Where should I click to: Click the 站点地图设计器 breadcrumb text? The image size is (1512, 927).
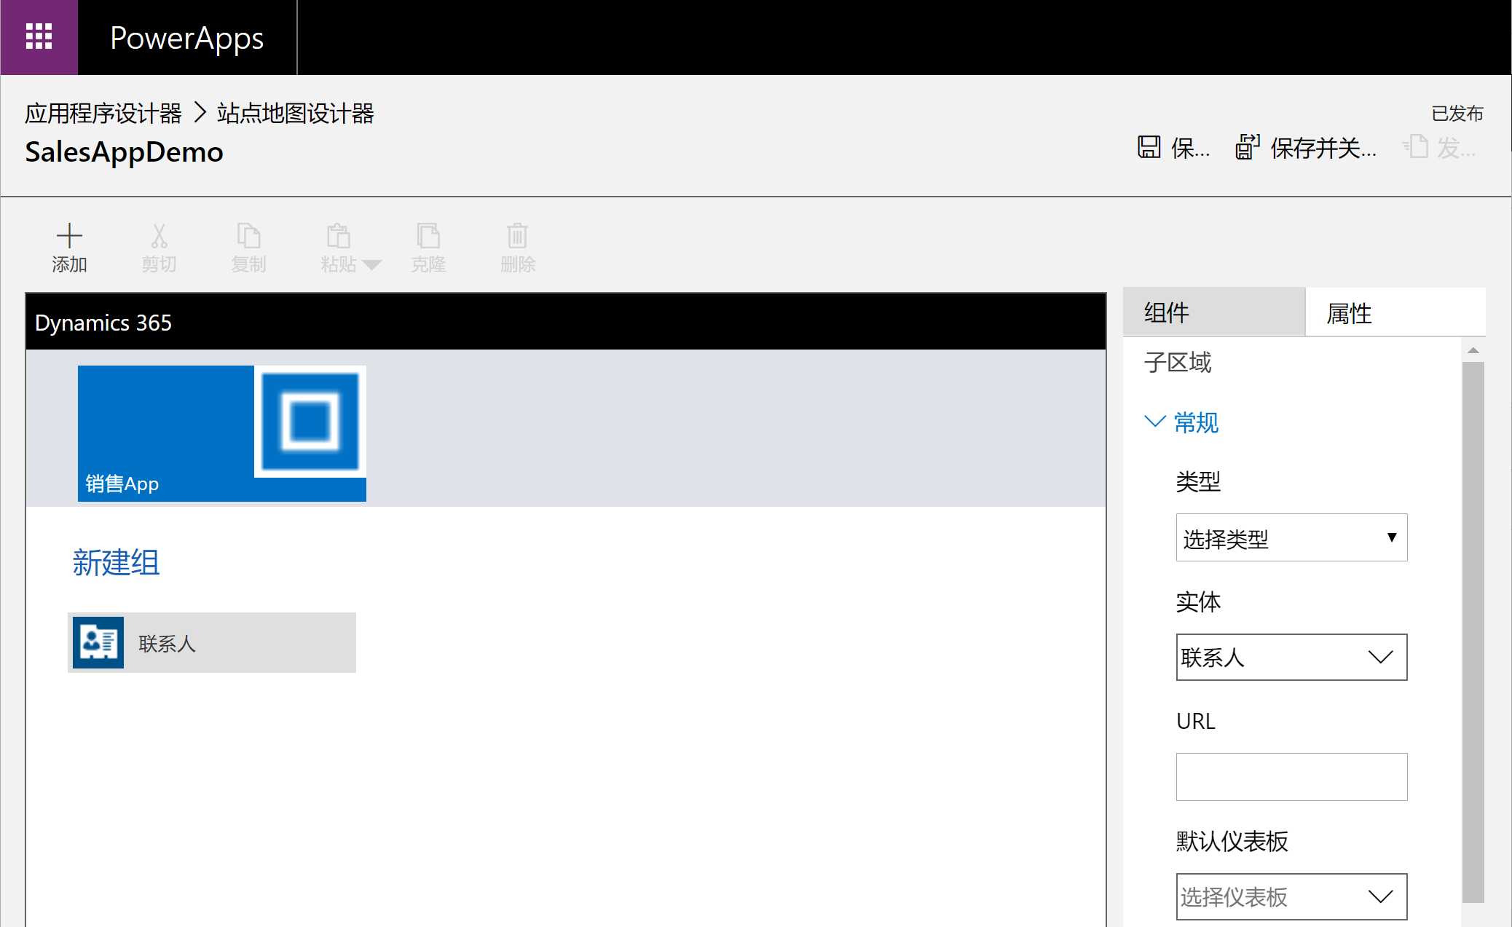(x=295, y=113)
